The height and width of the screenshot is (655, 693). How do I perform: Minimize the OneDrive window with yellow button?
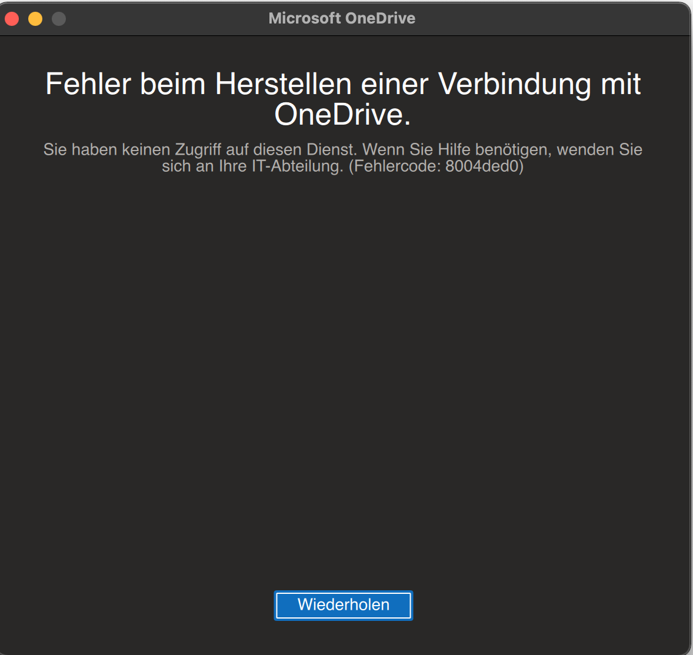(x=35, y=19)
